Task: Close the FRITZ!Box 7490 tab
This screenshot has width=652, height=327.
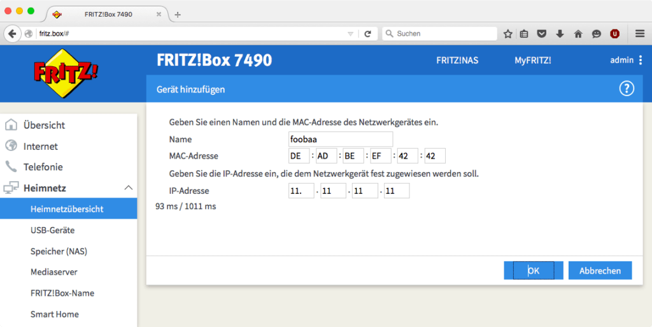Action: [x=159, y=14]
